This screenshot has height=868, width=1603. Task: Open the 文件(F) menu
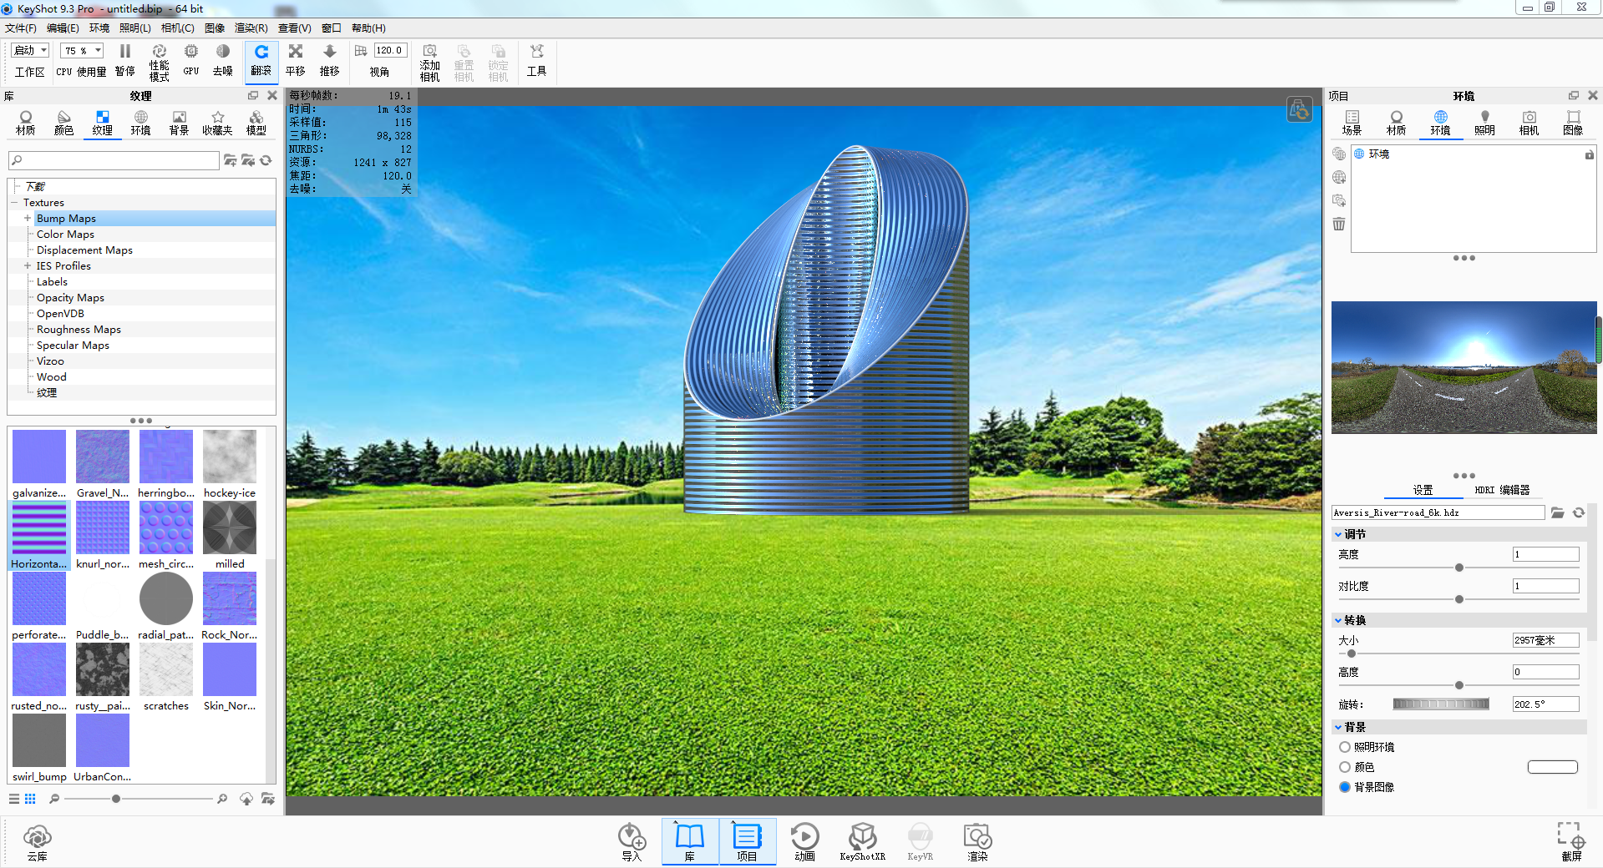21,28
